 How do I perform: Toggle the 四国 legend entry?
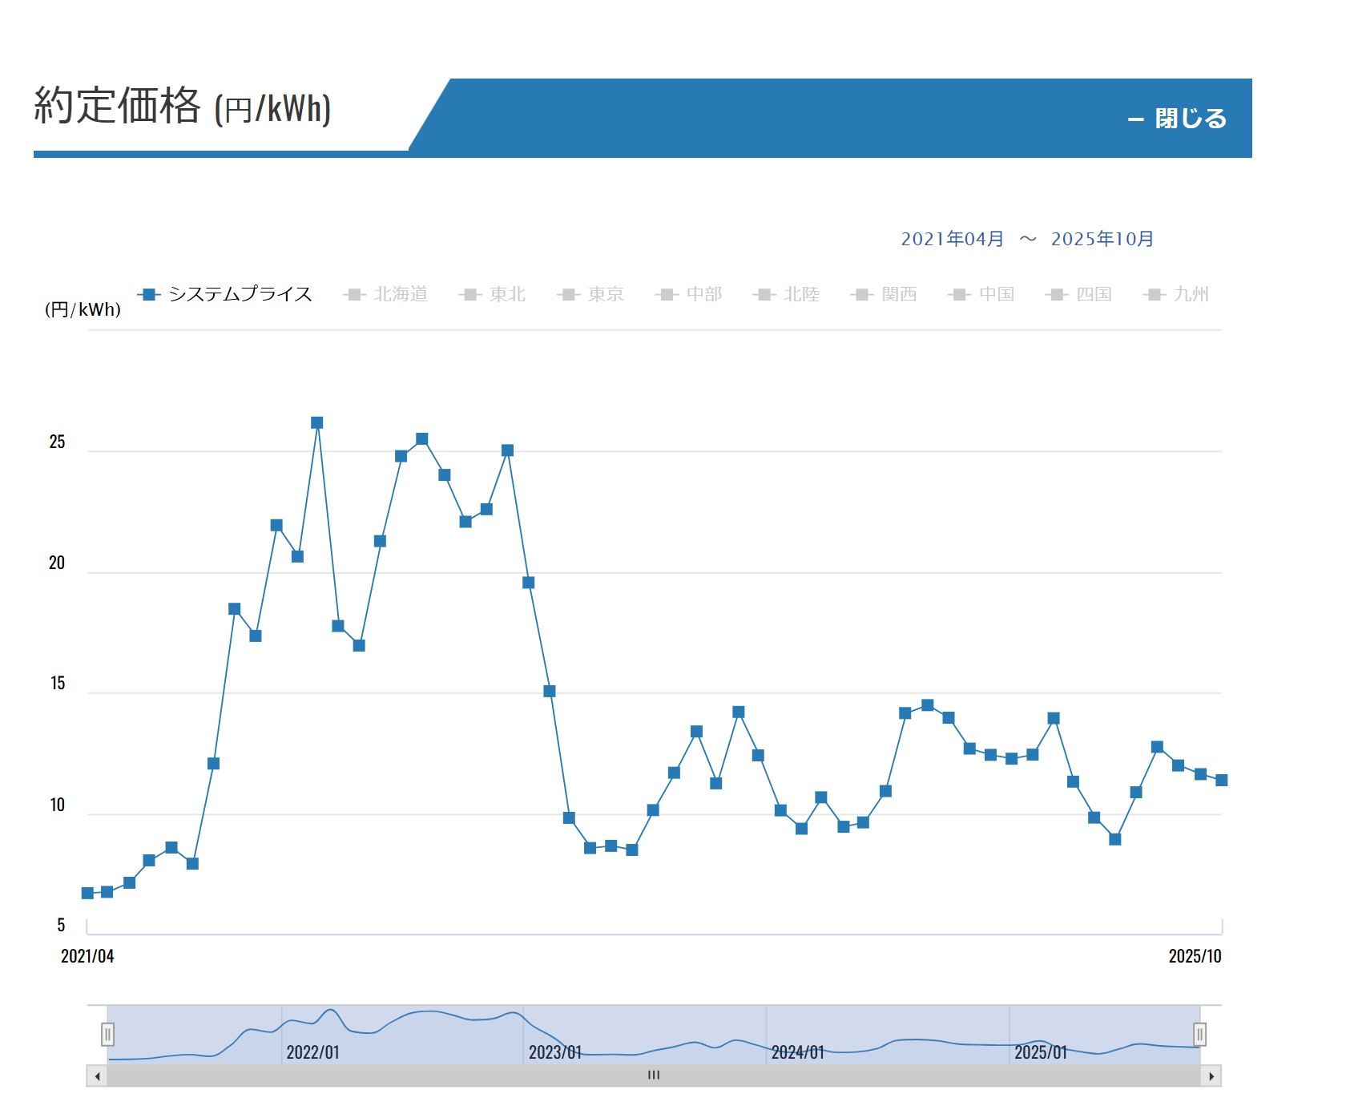[1081, 294]
